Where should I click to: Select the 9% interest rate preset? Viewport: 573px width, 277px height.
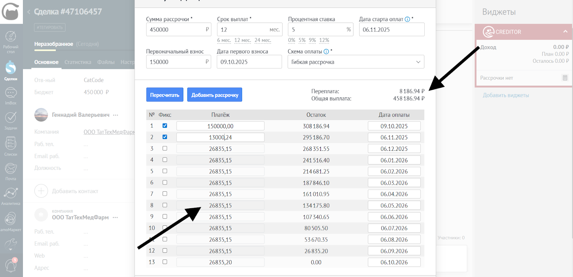(x=312, y=40)
